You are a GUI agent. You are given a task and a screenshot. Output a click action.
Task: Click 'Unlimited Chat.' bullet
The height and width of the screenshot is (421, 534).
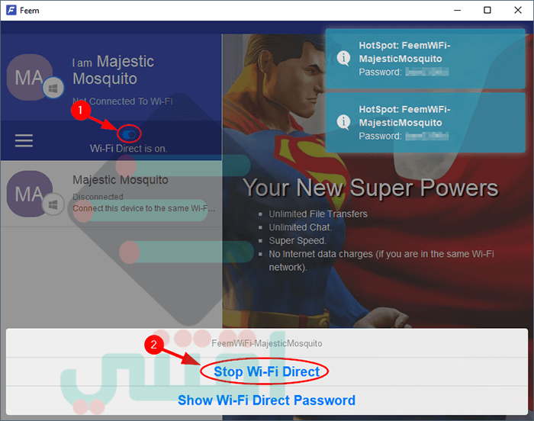pyautogui.click(x=300, y=227)
